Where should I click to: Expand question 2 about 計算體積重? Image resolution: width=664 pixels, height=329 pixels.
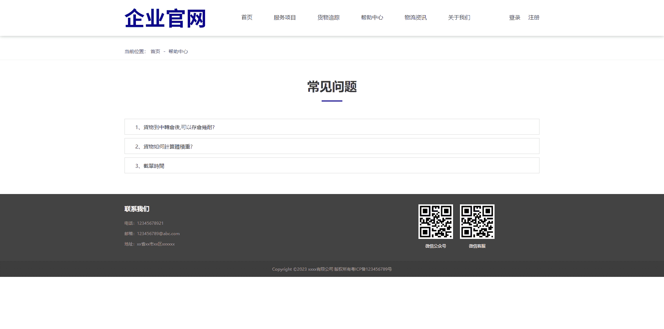point(332,146)
